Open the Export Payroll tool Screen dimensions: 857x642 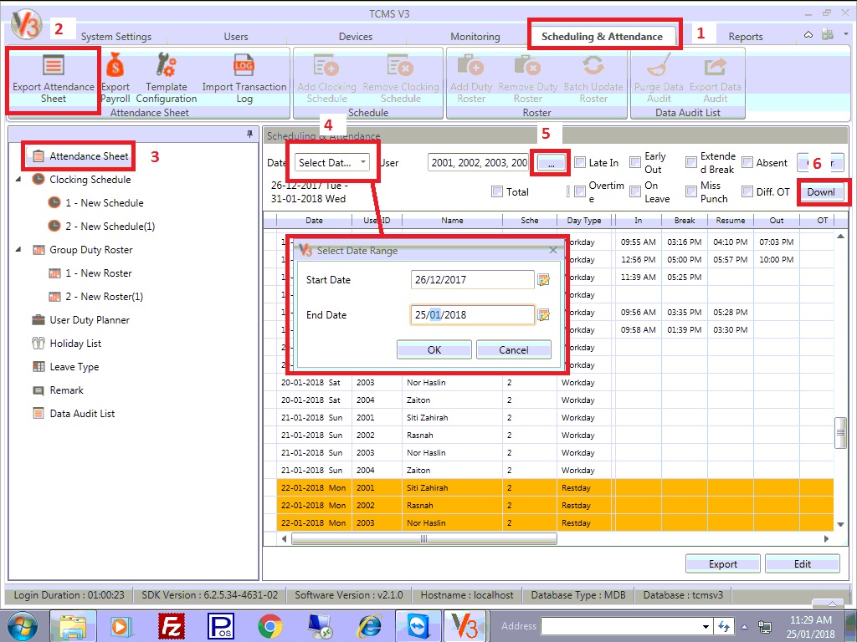[115, 68]
